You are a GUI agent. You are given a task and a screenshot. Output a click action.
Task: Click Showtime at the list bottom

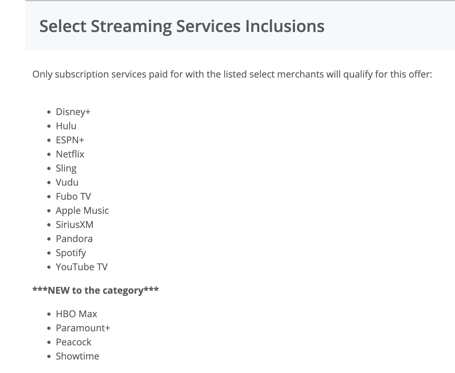coord(77,356)
